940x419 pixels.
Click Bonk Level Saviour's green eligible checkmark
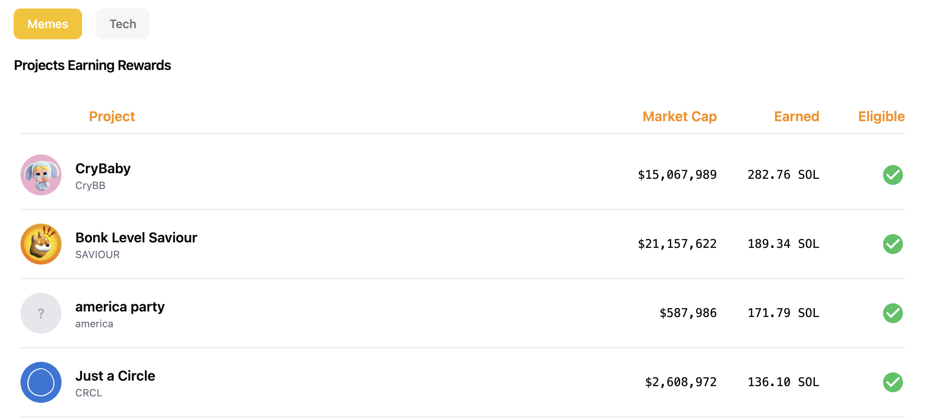coord(893,244)
